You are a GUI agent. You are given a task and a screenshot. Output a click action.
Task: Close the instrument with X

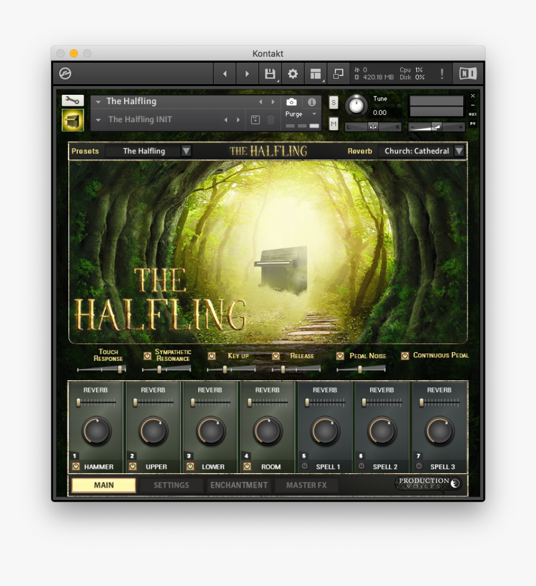point(472,95)
